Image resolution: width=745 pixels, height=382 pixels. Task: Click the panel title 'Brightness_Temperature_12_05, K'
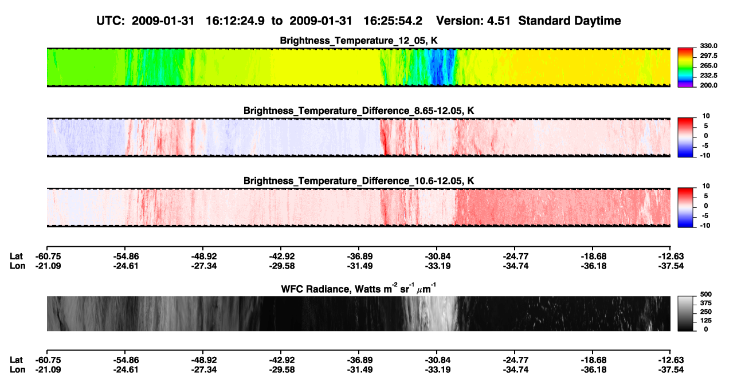358,41
